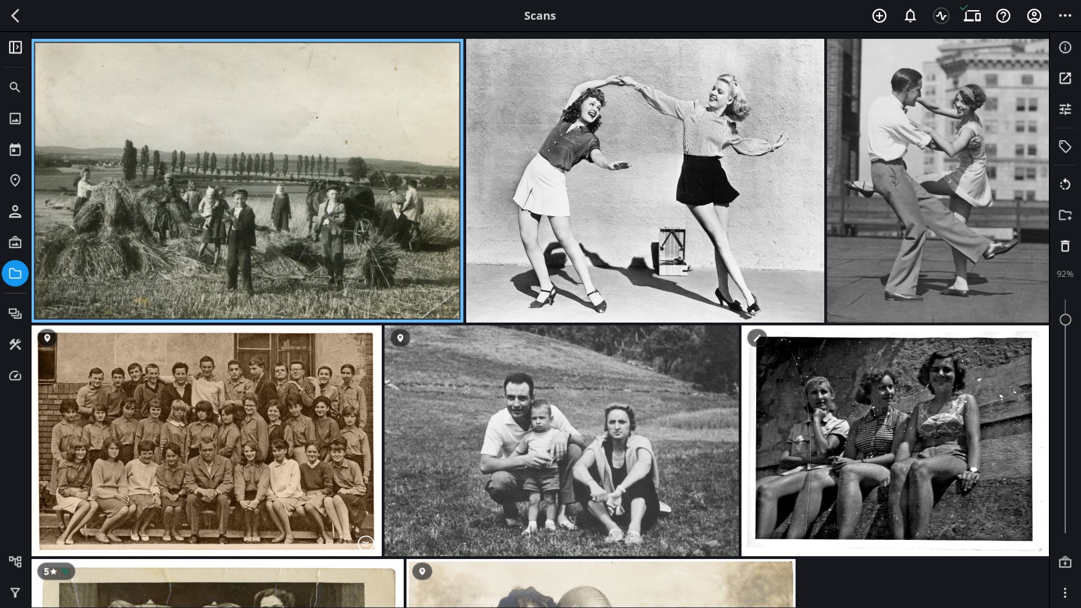This screenshot has height=608, width=1081.
Task: Select the folders view icon
Action: 15,274
